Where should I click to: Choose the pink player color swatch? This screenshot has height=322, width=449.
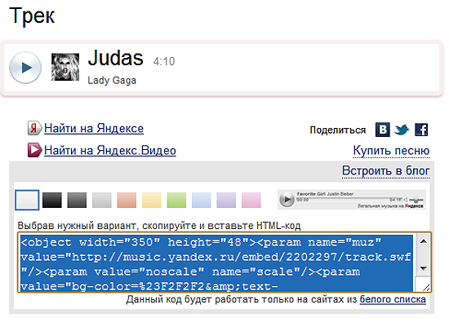251,200
